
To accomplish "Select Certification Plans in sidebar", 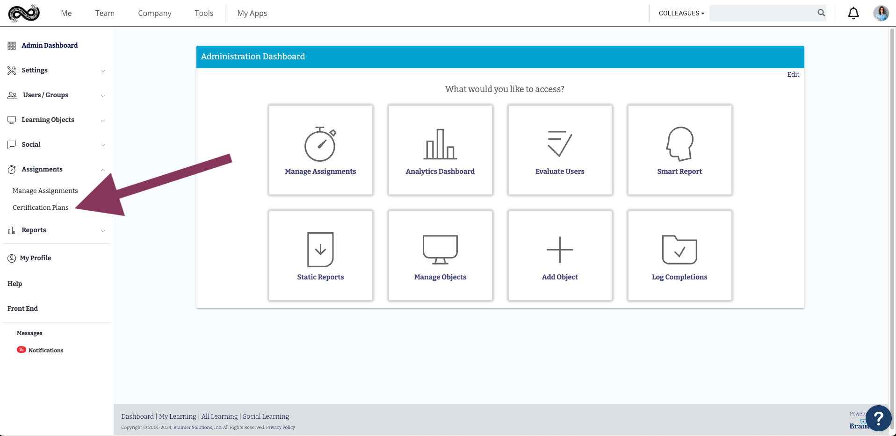I will click(41, 207).
